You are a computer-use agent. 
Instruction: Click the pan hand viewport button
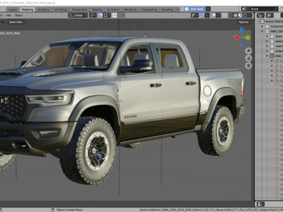249,58
